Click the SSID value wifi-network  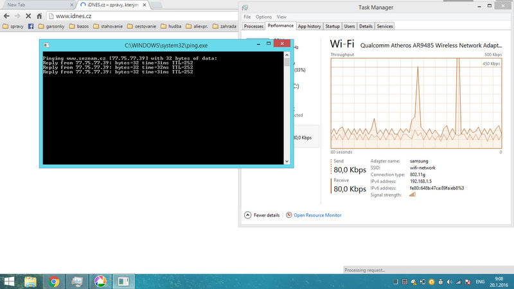pyautogui.click(x=423, y=168)
